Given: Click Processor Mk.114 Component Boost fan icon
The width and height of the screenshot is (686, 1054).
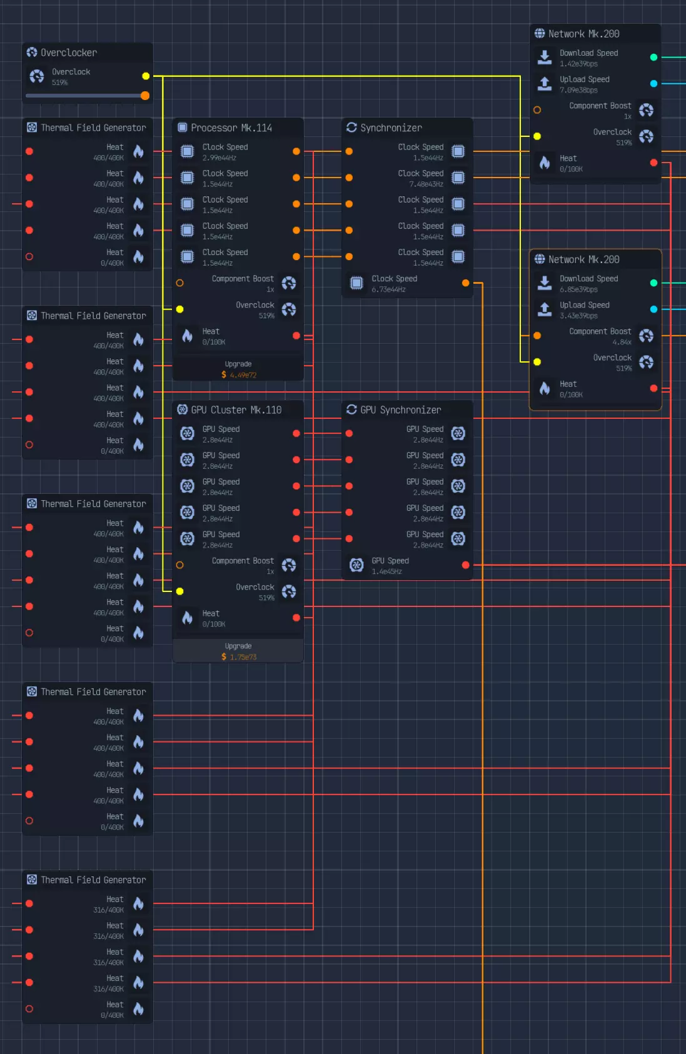Looking at the screenshot, I should point(289,283).
